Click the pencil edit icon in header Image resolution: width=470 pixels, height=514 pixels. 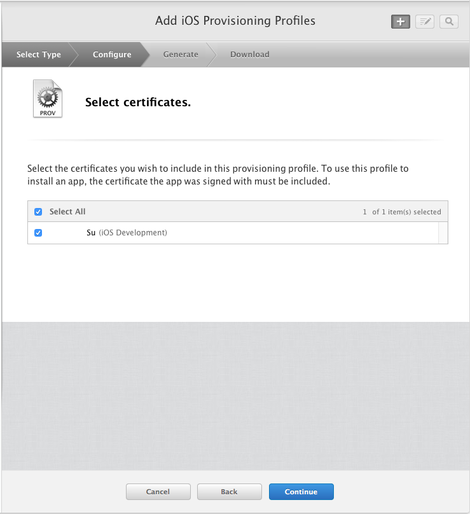(x=425, y=22)
